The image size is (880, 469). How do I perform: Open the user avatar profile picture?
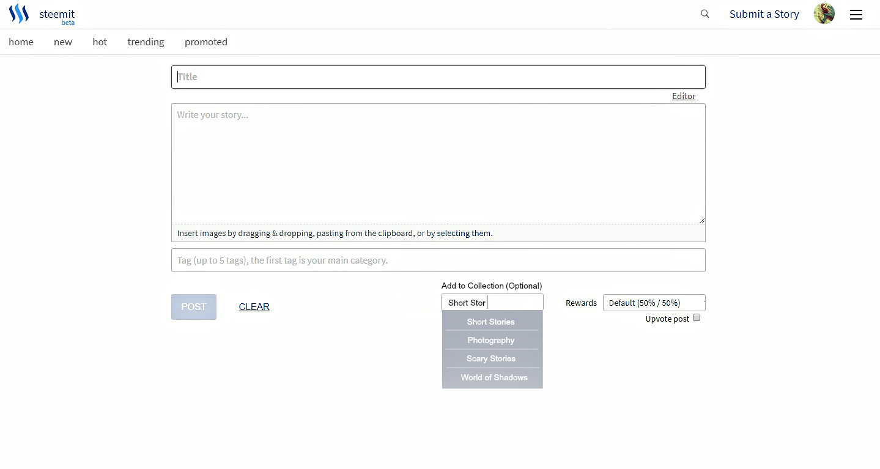pyautogui.click(x=824, y=13)
